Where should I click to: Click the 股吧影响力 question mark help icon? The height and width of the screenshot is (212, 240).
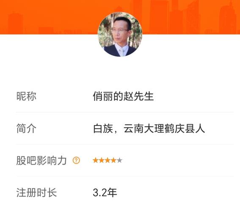point(76,161)
